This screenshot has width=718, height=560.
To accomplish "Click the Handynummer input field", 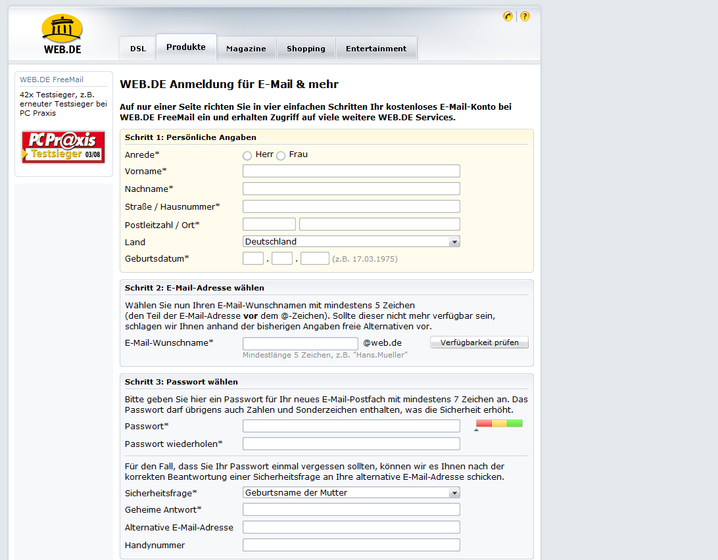I will pyautogui.click(x=351, y=545).
